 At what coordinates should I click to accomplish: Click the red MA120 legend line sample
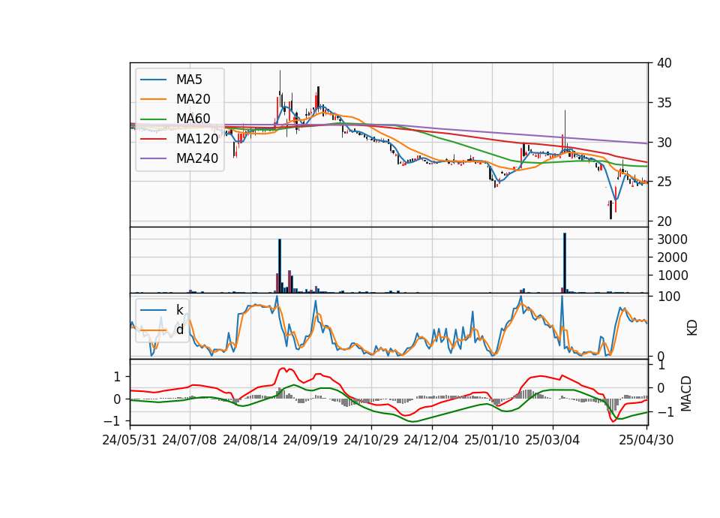click(x=153, y=138)
